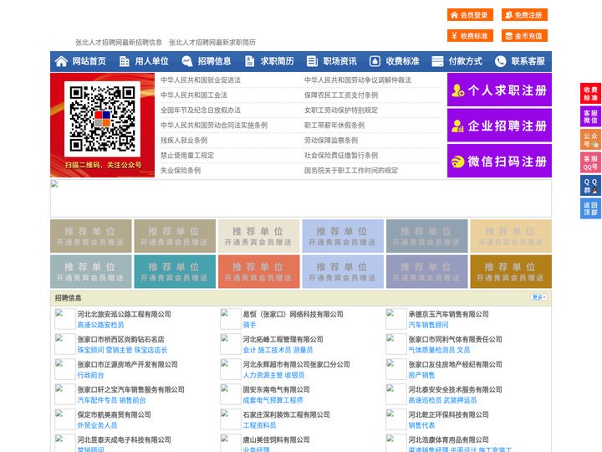
Task: Open the link 失业保险条例
Action: (181, 170)
